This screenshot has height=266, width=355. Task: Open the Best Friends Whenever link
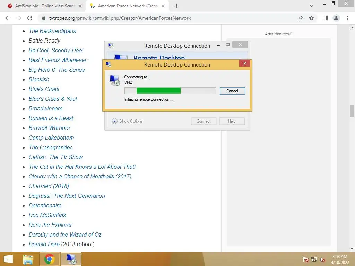pos(58,60)
